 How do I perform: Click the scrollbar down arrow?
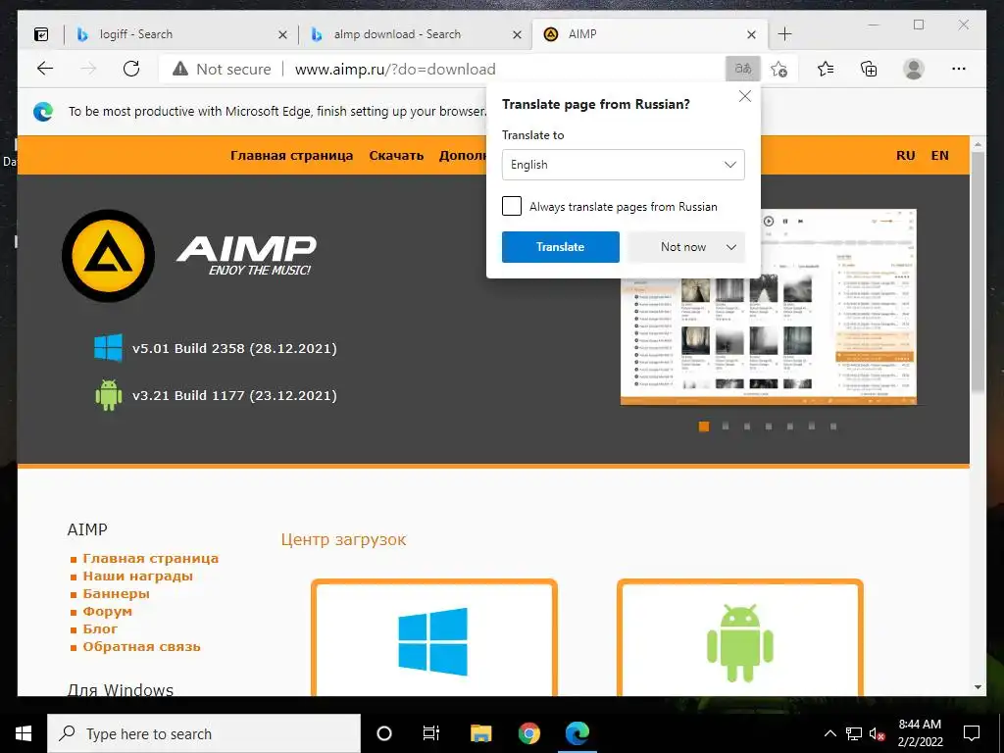coord(978,687)
